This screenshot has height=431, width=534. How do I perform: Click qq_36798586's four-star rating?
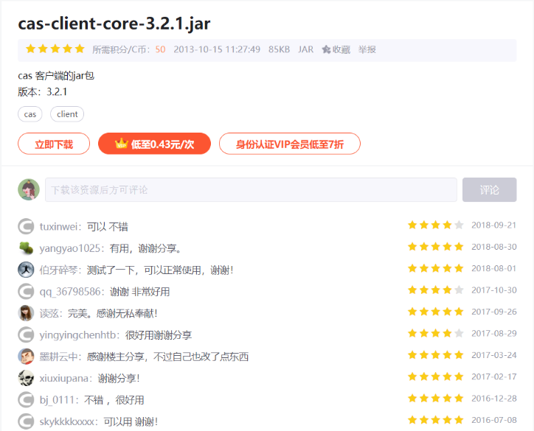[436, 290]
